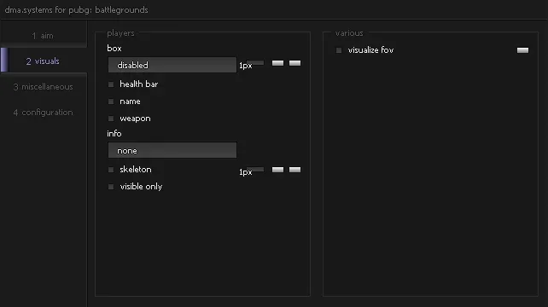Click the 'various' group label
548x307 pixels.
point(349,33)
